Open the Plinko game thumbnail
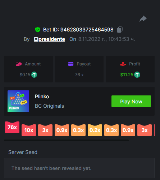Viewport: 160px width, 180px height. tap(18, 101)
